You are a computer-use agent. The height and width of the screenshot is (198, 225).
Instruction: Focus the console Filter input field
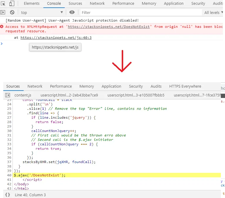(141, 13)
